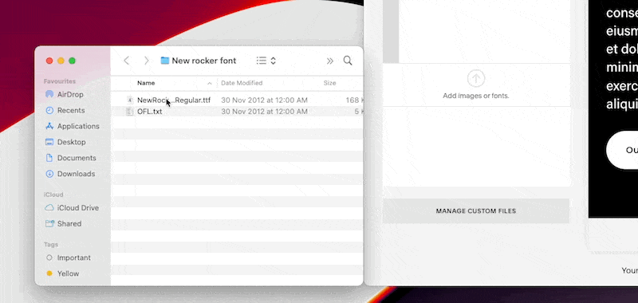Click the Applications sidebar icon
The height and width of the screenshot is (303, 638).
[x=49, y=126]
